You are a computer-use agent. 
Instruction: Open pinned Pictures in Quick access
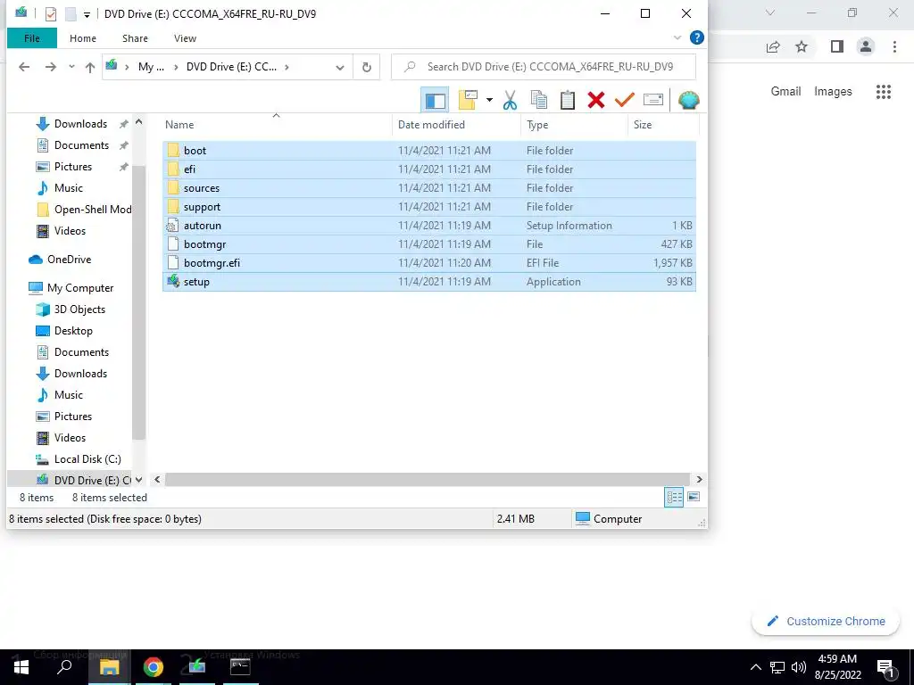click(73, 167)
